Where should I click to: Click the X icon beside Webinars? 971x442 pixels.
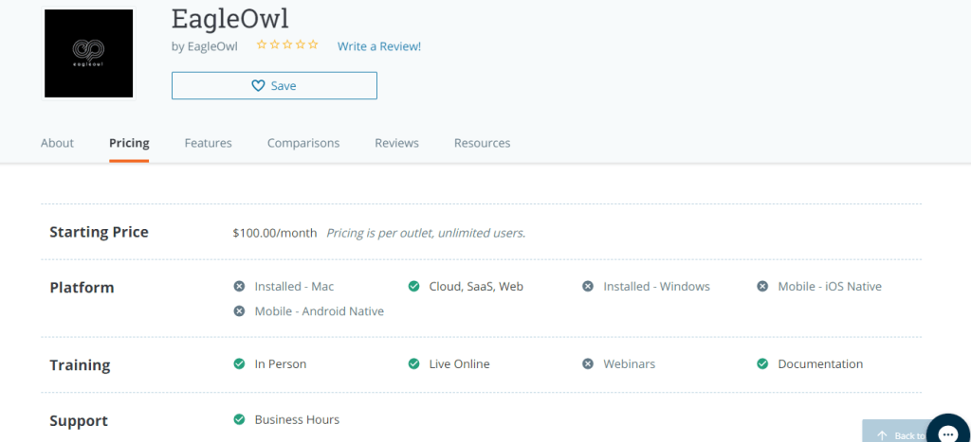[x=588, y=364]
